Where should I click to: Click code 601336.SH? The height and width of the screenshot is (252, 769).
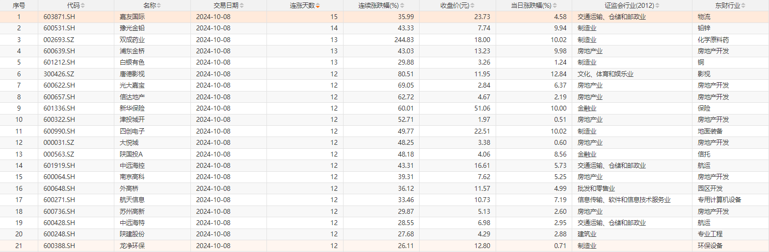pyautogui.click(x=59, y=108)
